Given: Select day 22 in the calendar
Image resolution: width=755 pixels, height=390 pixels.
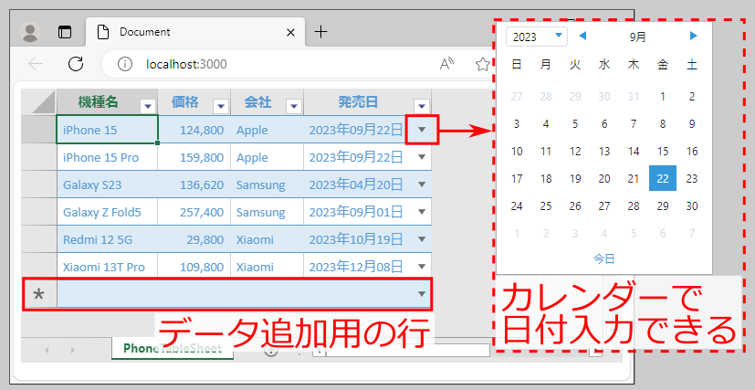Looking at the screenshot, I should coord(663,178).
